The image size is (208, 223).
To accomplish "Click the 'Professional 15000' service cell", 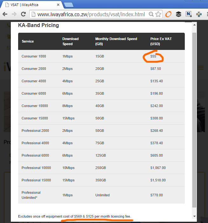I will [x=36, y=180].
